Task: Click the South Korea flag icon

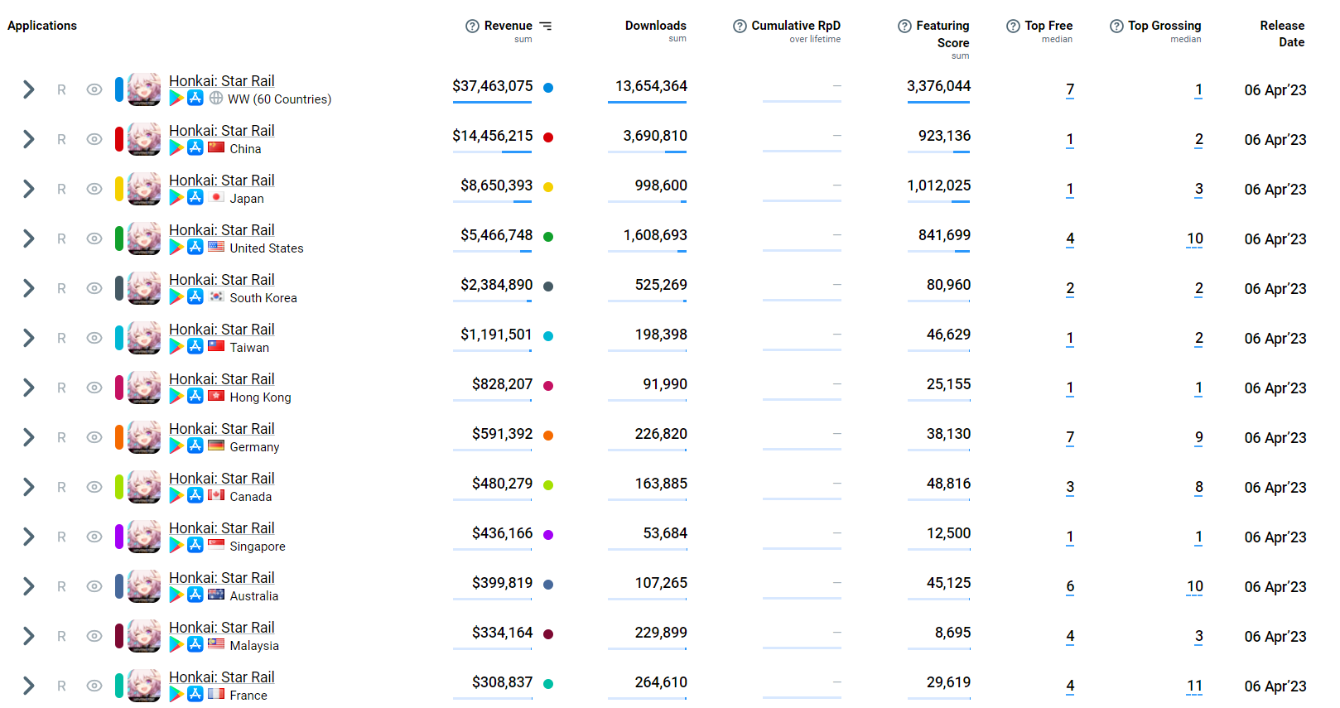Action: (x=216, y=296)
